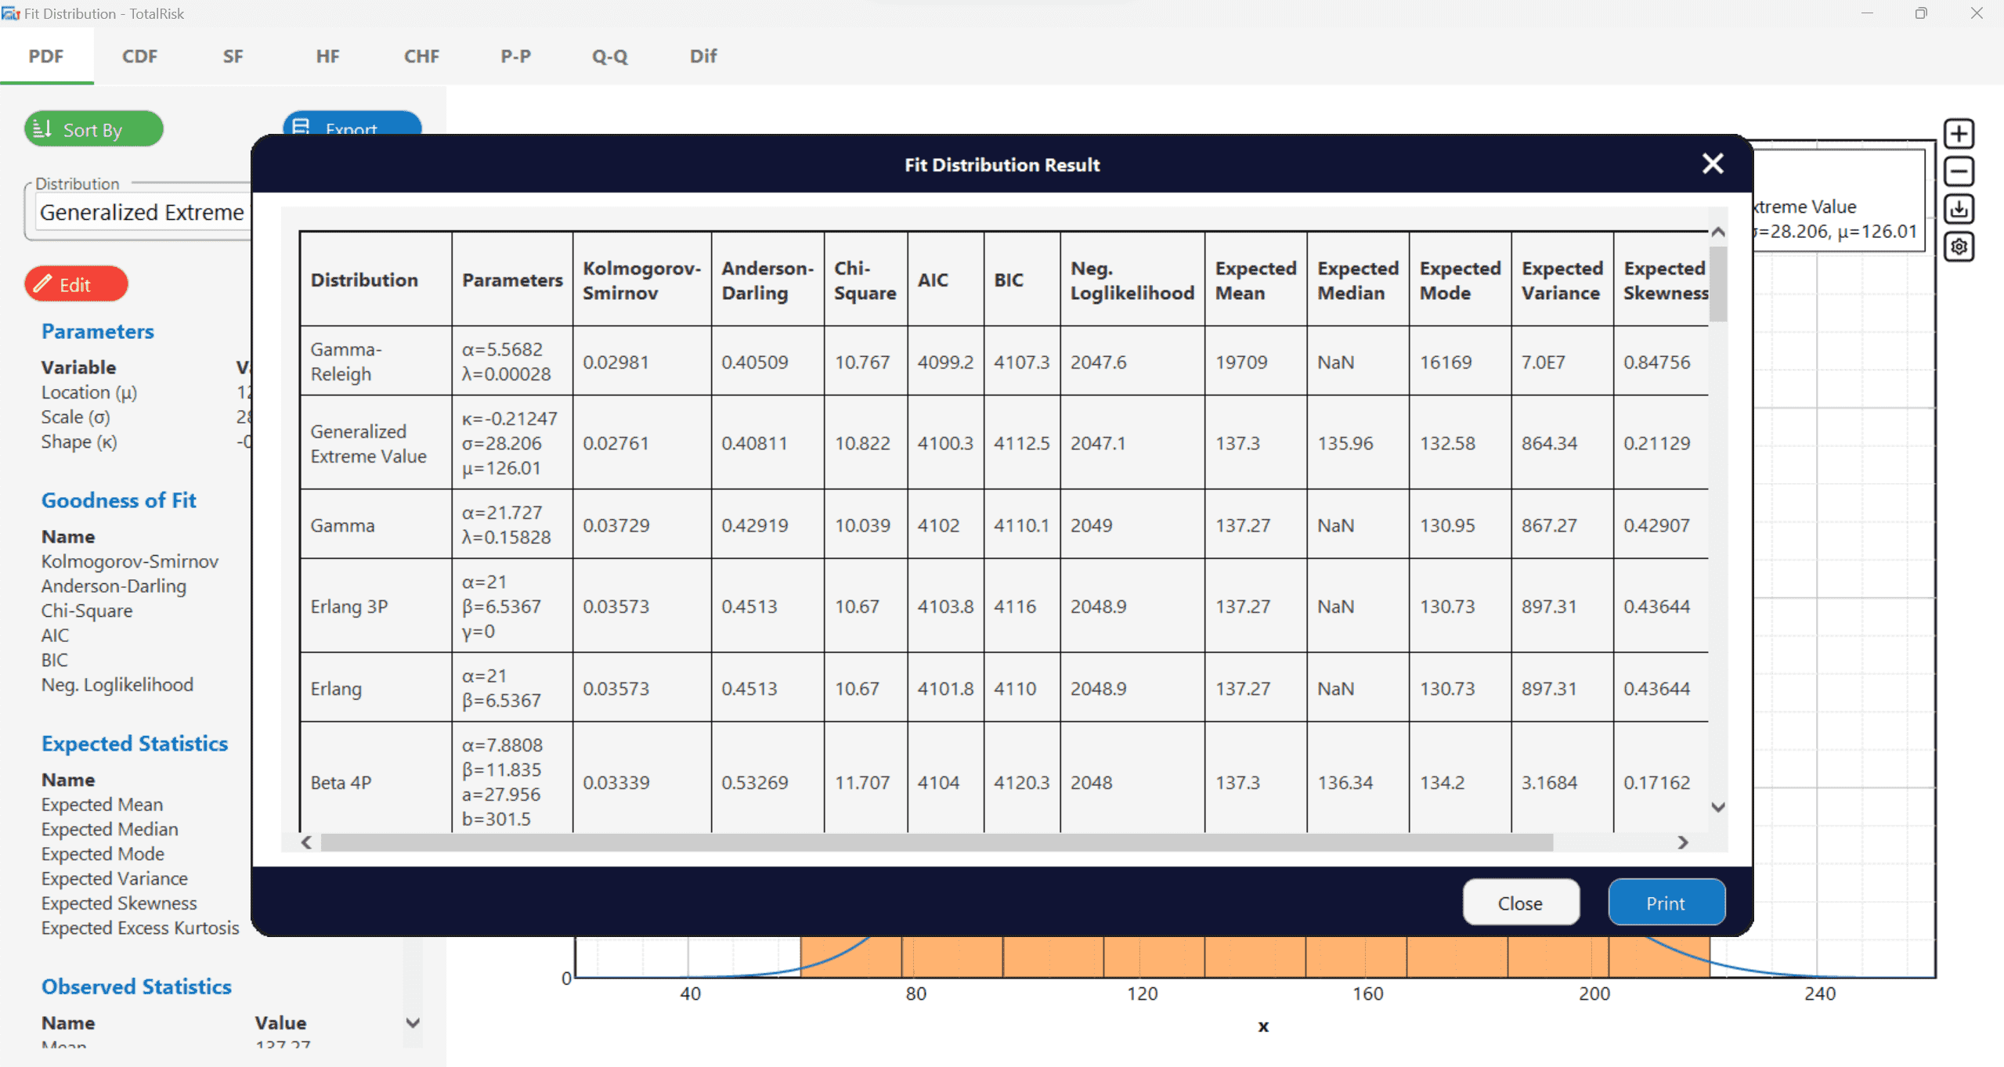
Task: Click the vertical scrollbar thumb in table
Action: coord(1717,284)
